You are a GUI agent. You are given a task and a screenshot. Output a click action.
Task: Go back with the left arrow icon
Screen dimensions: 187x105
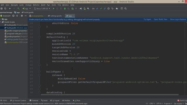[x=10, y=8]
